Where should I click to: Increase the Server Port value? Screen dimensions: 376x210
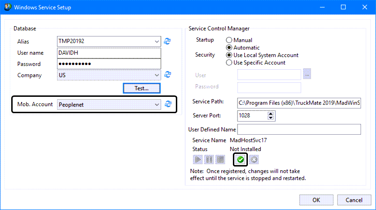(x=270, y=114)
